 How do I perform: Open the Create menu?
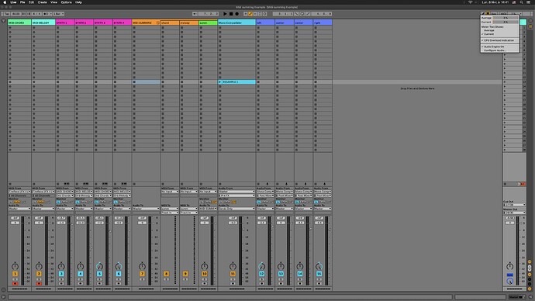pyautogui.click(x=43, y=2)
